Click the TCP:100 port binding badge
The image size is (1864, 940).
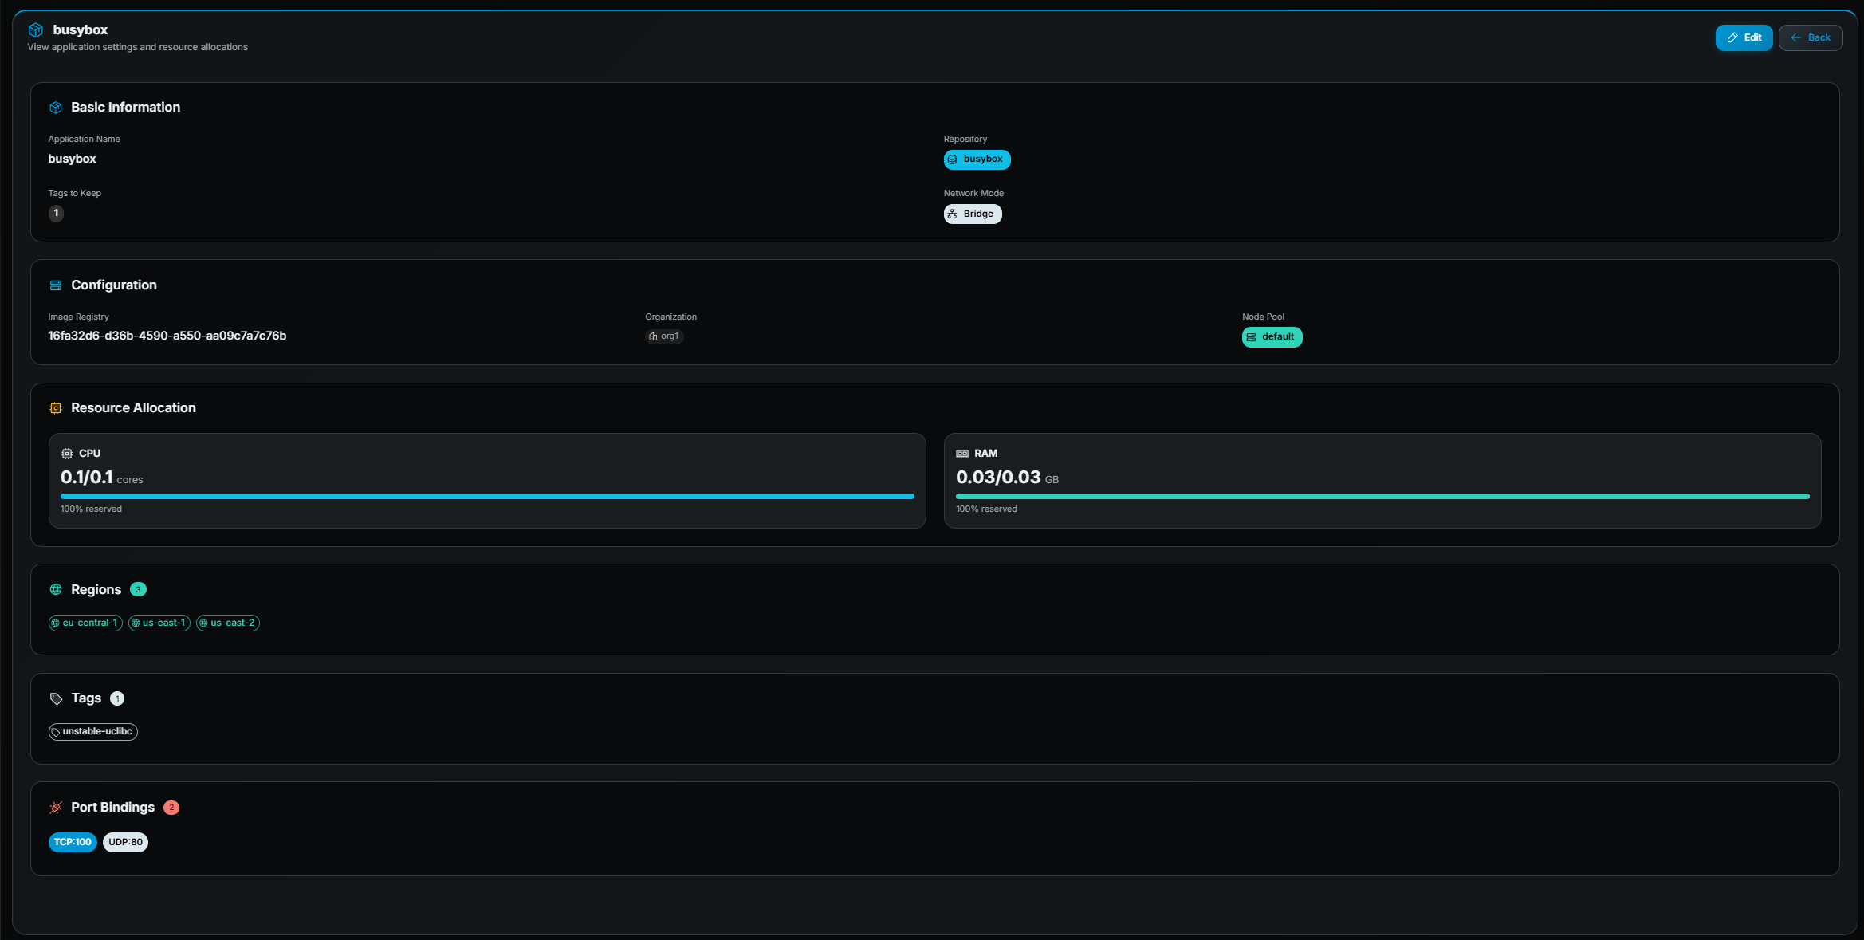(73, 842)
